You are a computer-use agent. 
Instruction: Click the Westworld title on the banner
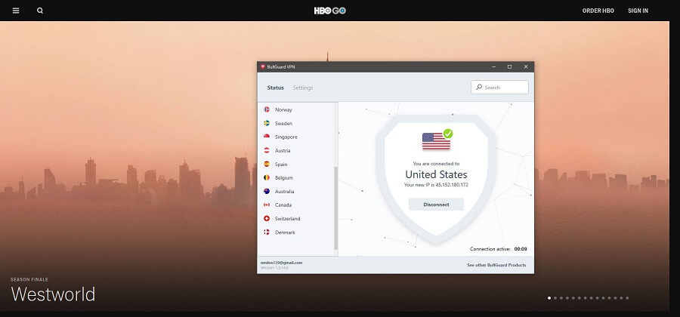point(53,294)
